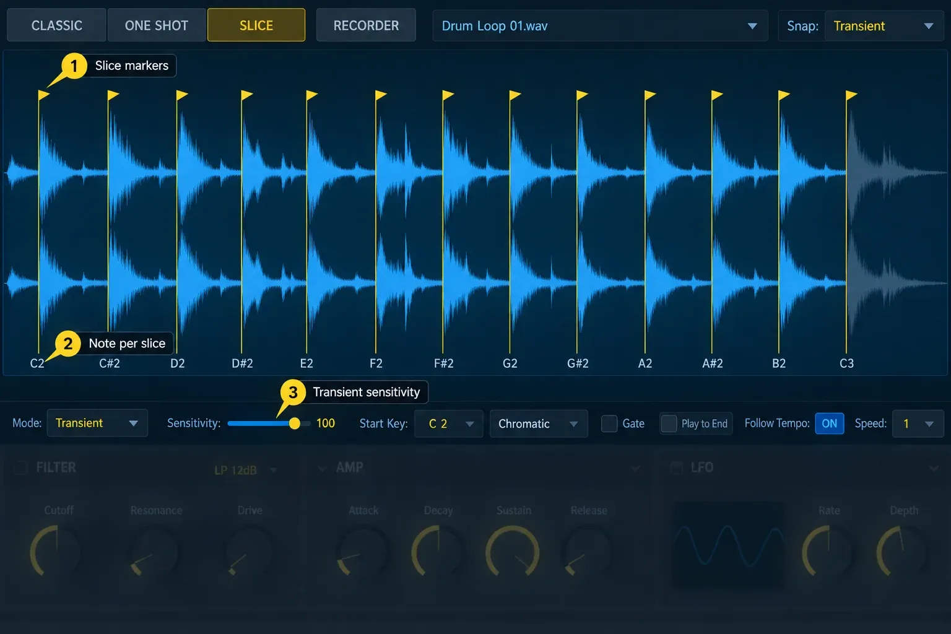This screenshot has width=951, height=634.
Task: Open the Drum Loop 01.wav file dropdown
Action: (600, 26)
